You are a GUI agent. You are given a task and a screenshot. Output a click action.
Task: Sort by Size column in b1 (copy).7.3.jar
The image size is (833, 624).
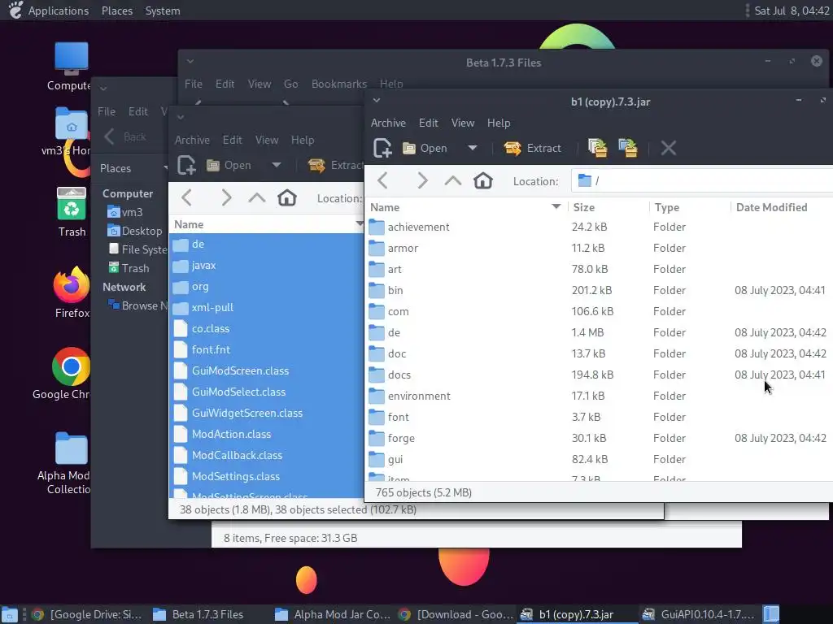pos(608,207)
